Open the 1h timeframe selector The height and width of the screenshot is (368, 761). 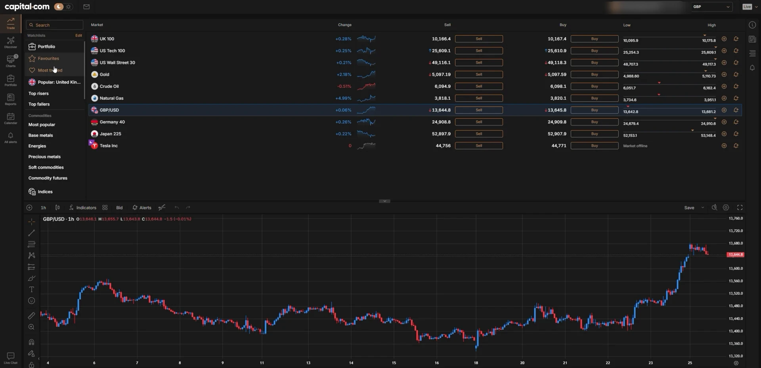pos(43,208)
